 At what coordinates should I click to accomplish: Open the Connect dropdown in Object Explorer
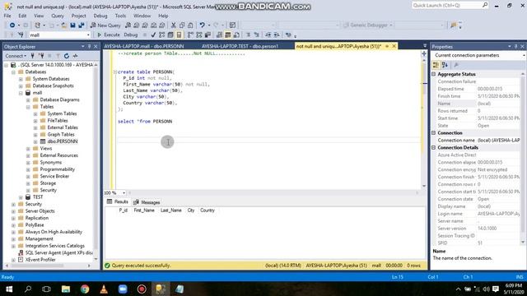pyautogui.click(x=16, y=56)
